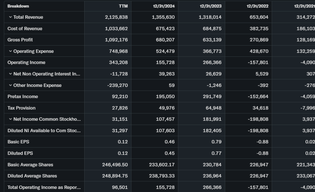Click the Breakdown column header

coord(18,6)
